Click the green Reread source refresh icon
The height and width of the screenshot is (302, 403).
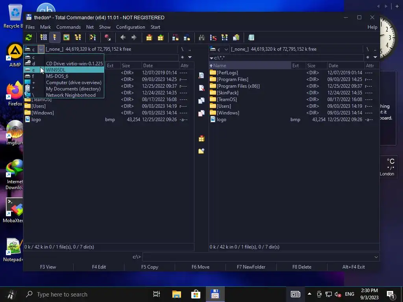coord(29,37)
